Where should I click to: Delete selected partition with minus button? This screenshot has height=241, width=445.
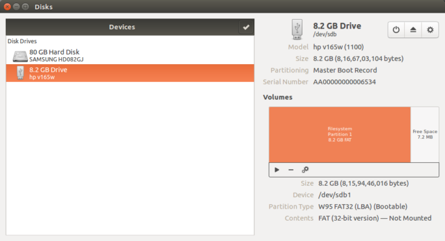291,170
